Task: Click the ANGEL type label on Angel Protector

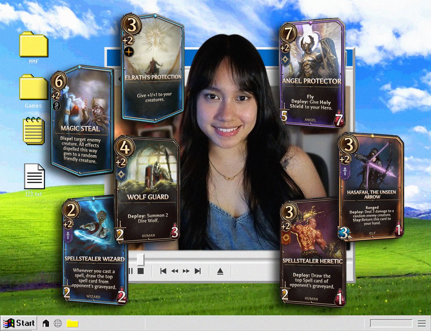Action: point(310,120)
